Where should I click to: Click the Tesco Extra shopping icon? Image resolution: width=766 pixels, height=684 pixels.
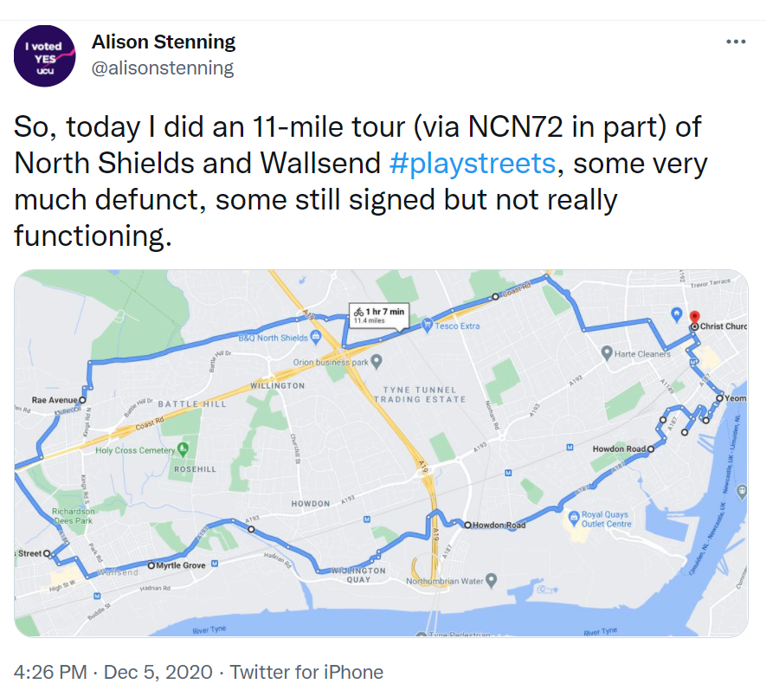(427, 326)
